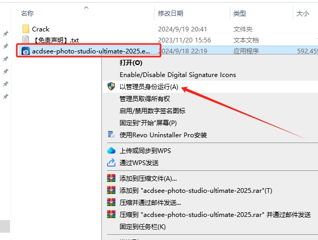Image resolution: width=318 pixels, height=240 pixels.
Task: Click the date 2024/9/18 22:19
Action: (x=182, y=51)
